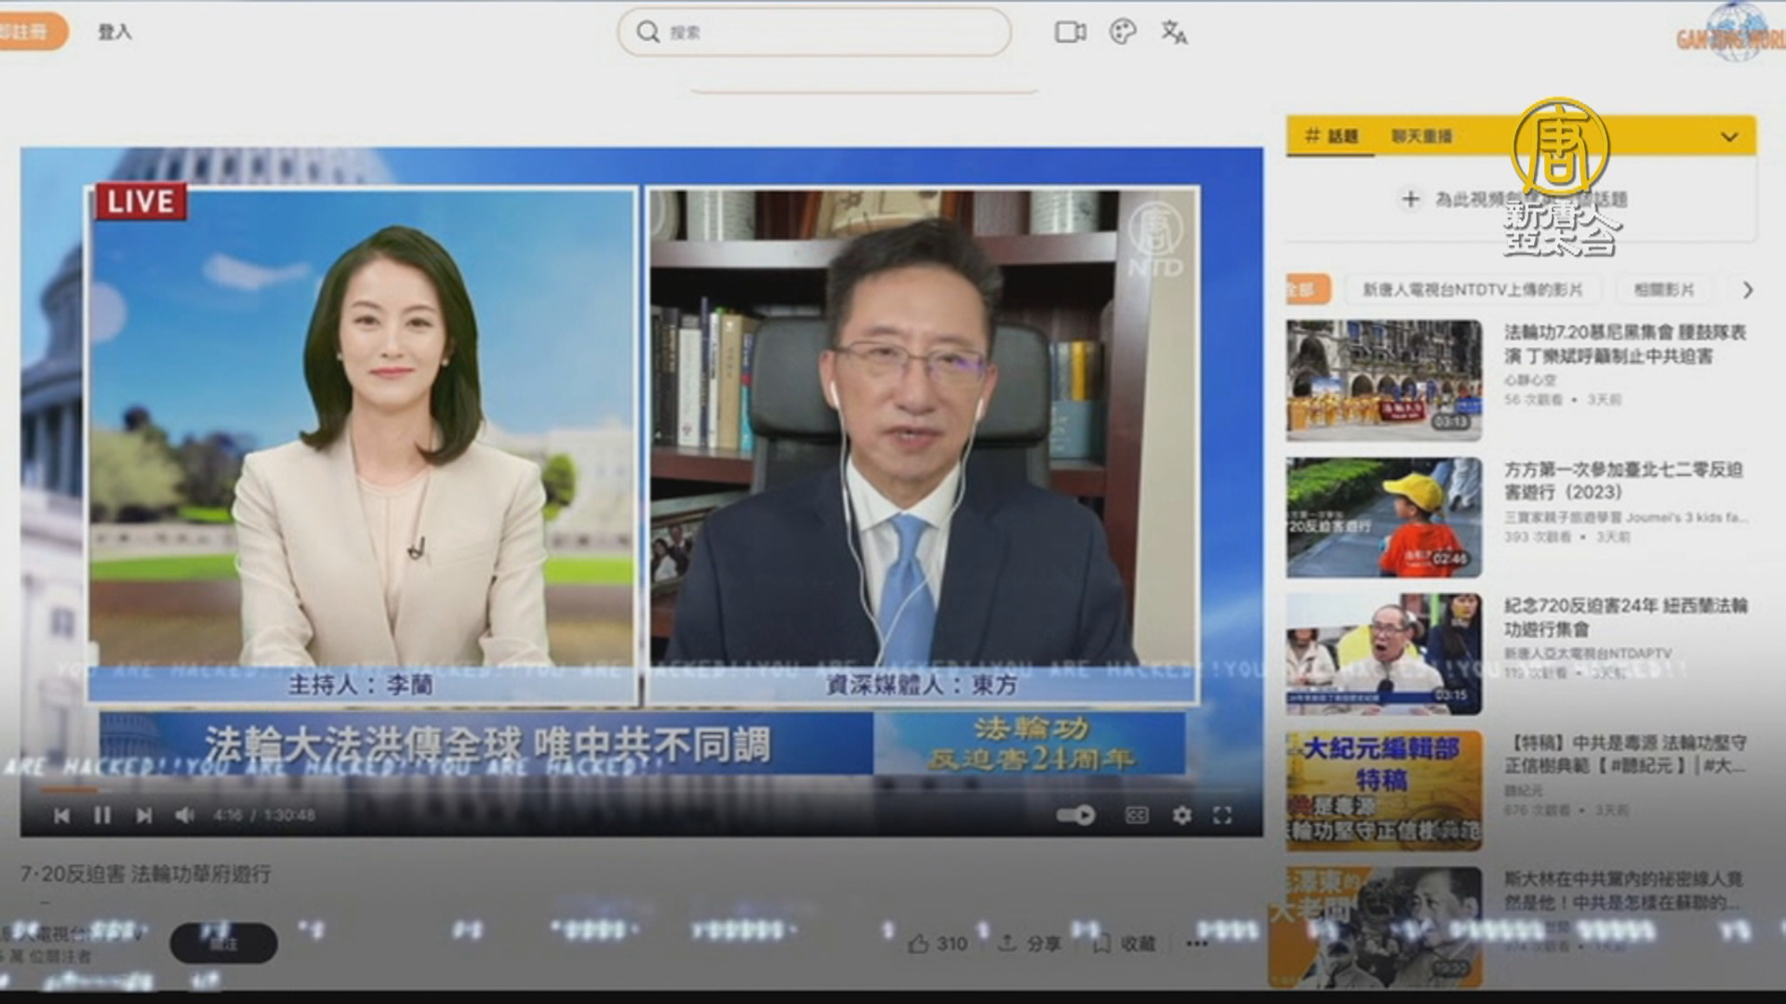Open the player settings gear
Viewport: 1786px width, 1004px height.
(x=1181, y=815)
